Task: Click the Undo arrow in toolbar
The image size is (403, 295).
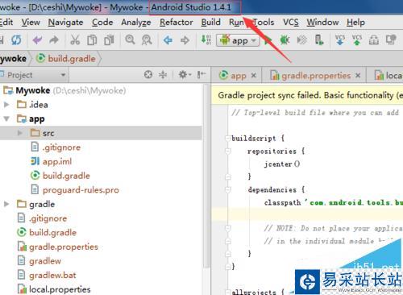Action: click(37, 40)
